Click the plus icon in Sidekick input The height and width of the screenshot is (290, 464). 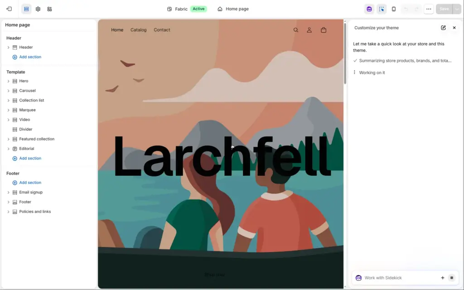click(x=442, y=278)
